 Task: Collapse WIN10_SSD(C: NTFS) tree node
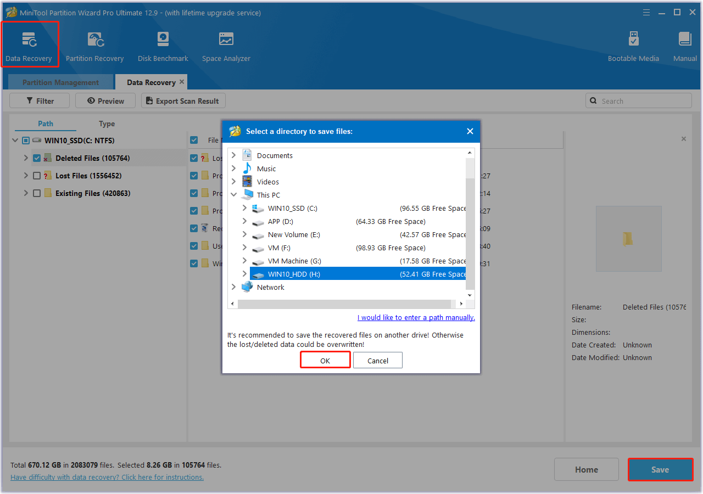coord(15,141)
